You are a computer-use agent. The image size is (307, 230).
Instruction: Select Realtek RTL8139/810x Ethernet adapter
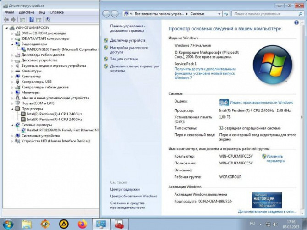coord(63,130)
